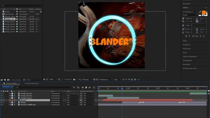Toggle the draft 3D icon in timeline
Screen dimensions: 210x118
[78, 88]
